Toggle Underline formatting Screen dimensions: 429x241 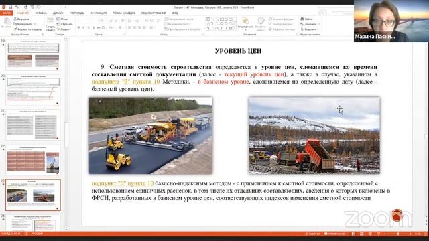pyautogui.click(x=88, y=27)
